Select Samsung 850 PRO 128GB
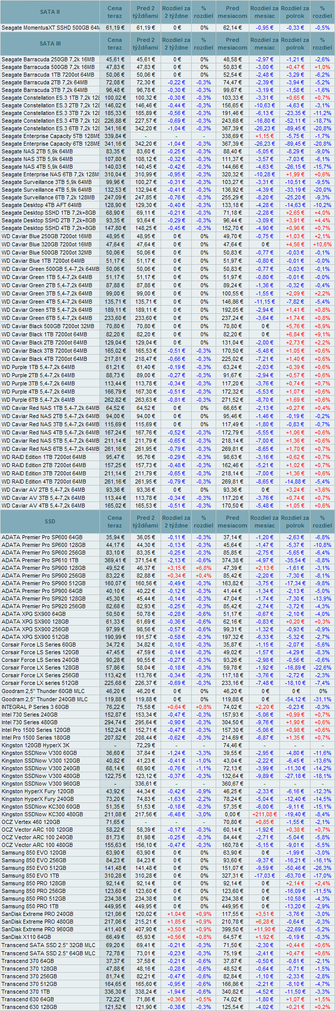 (34, 883)
